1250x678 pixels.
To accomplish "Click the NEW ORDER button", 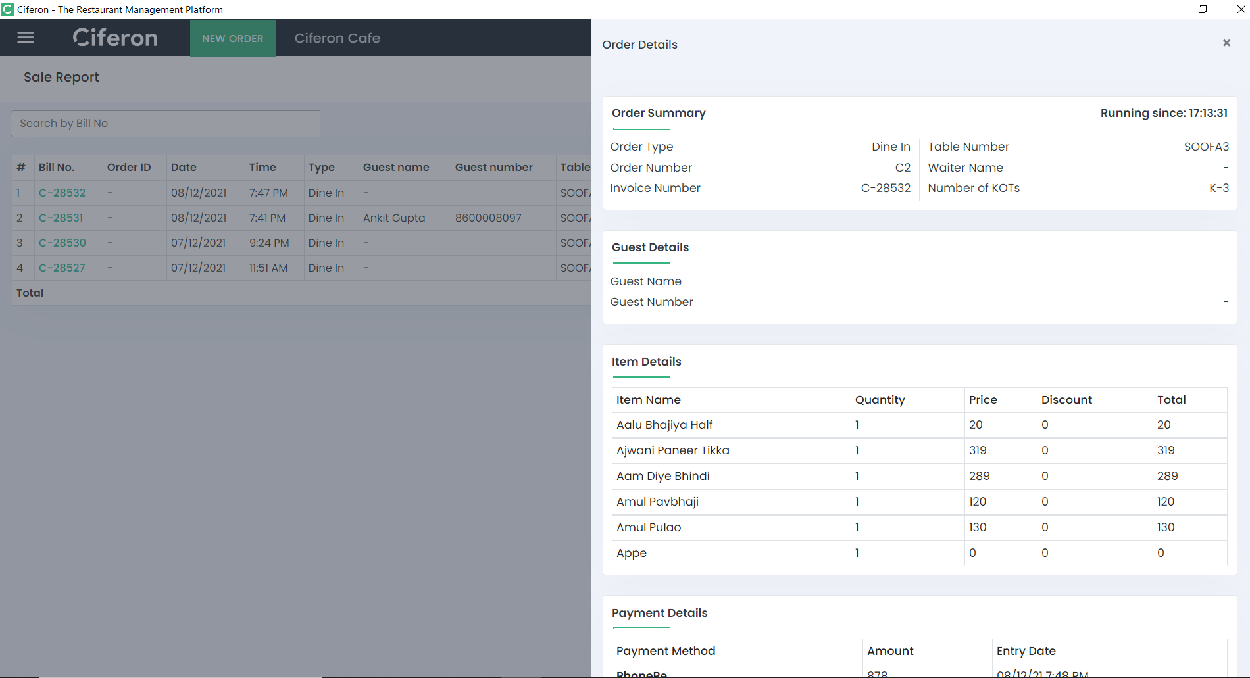I will 233,38.
